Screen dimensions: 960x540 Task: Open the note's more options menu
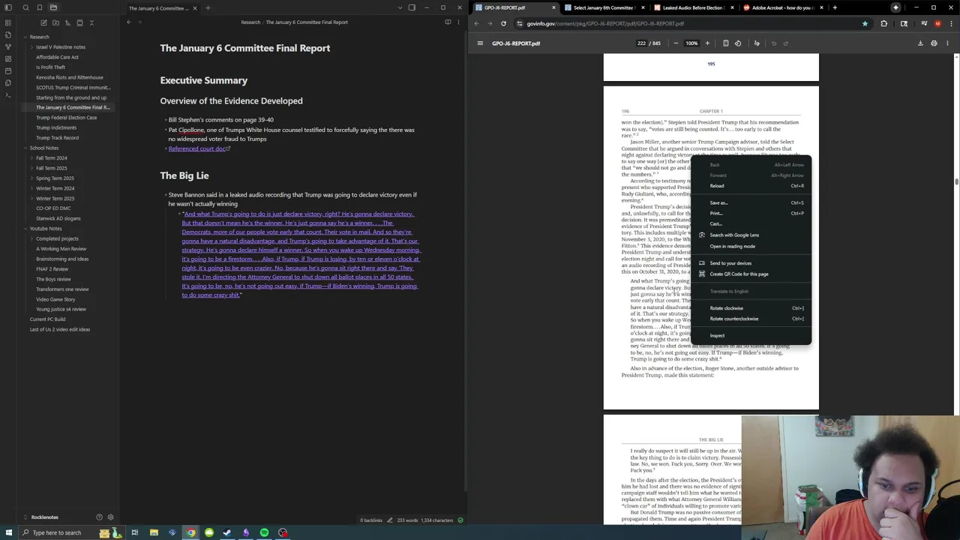tap(459, 22)
